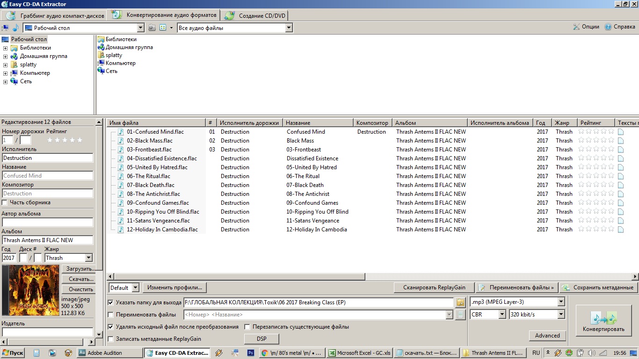639x359 pixels.
Task: Click the volume speaker icon in the system tray
Action: coord(591,353)
